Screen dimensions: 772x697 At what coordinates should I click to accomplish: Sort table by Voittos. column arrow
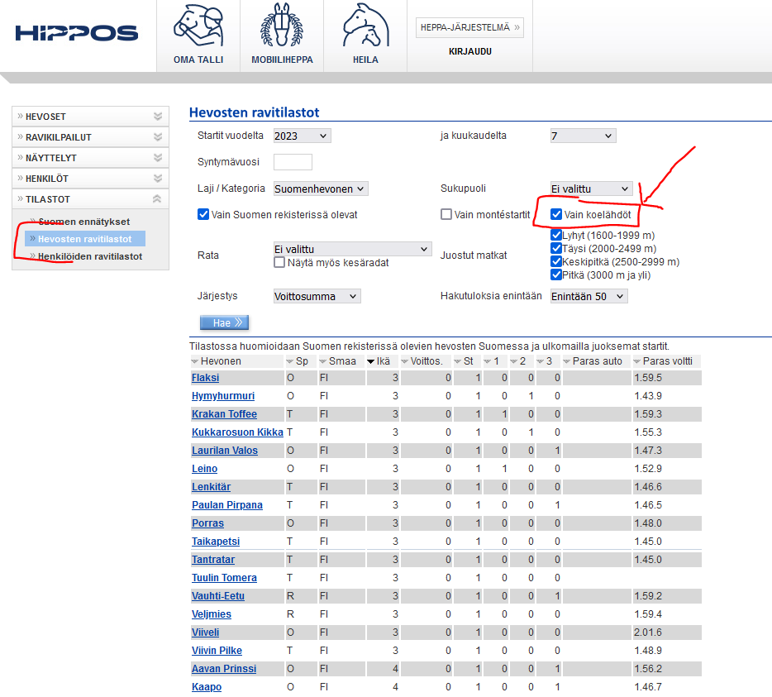pyautogui.click(x=405, y=361)
